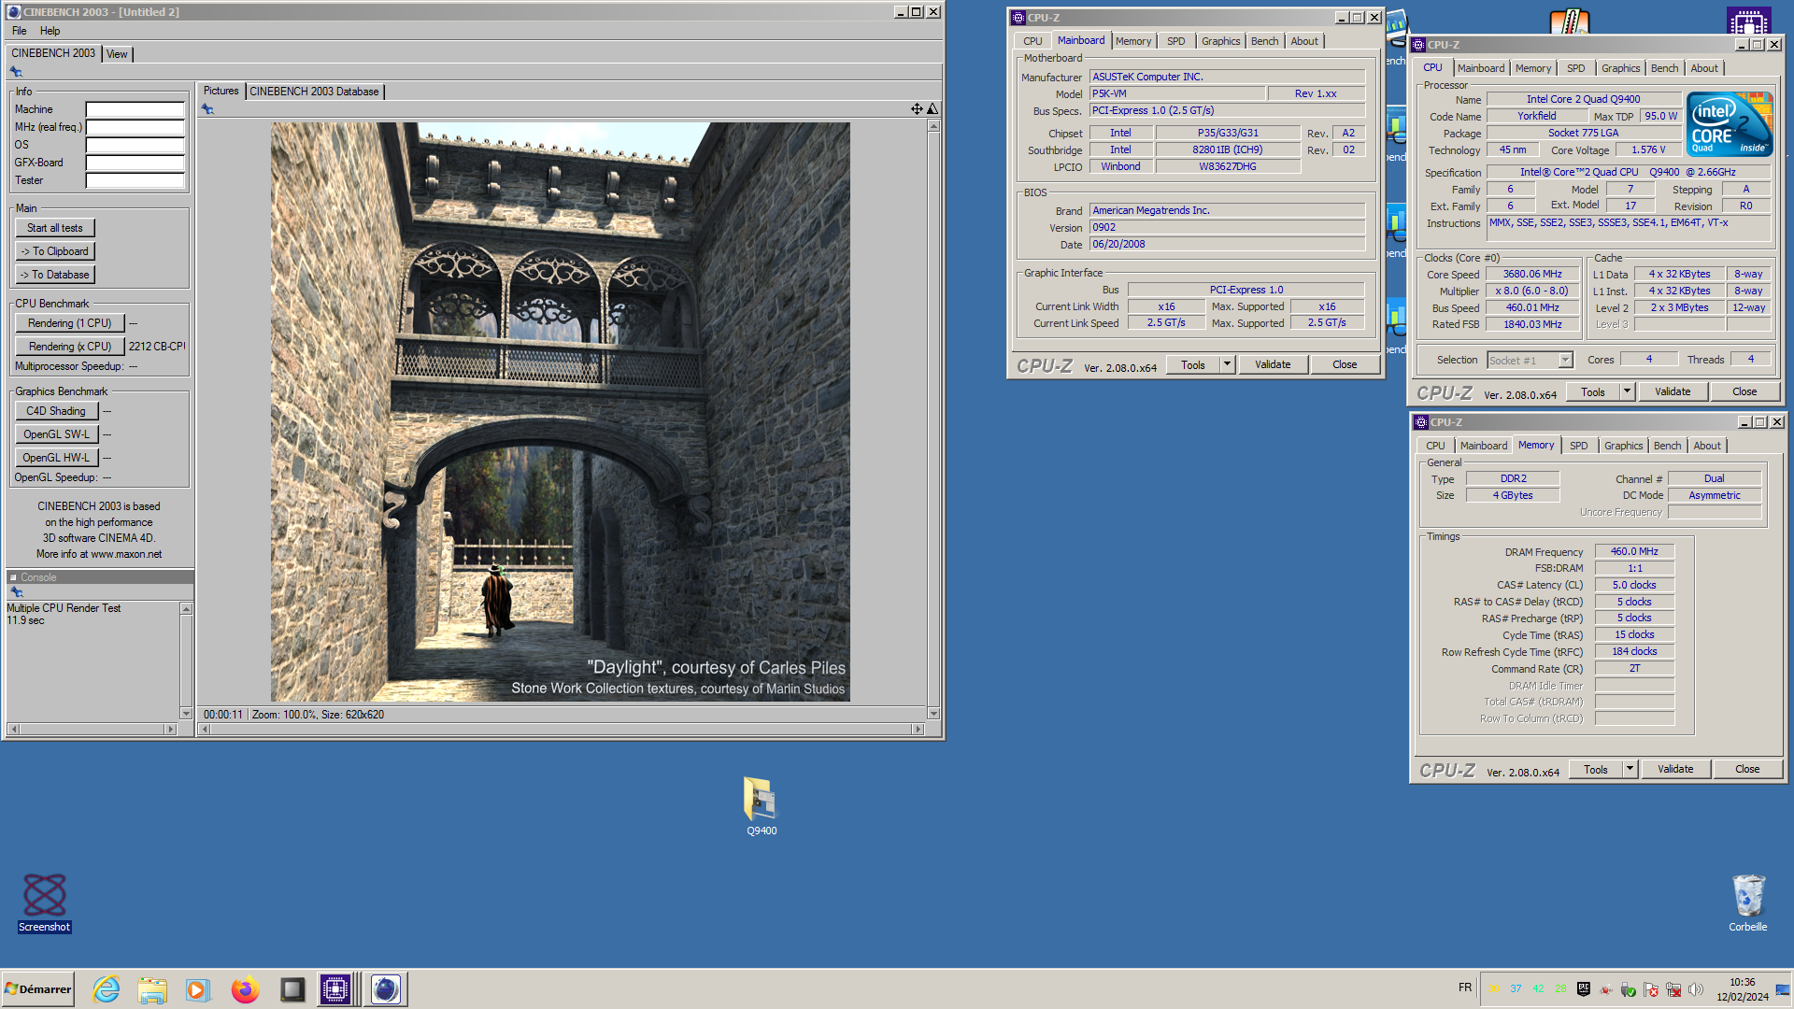Viewport: 1794px width, 1009px height.
Task: Click the Tester input field
Action: (135, 180)
